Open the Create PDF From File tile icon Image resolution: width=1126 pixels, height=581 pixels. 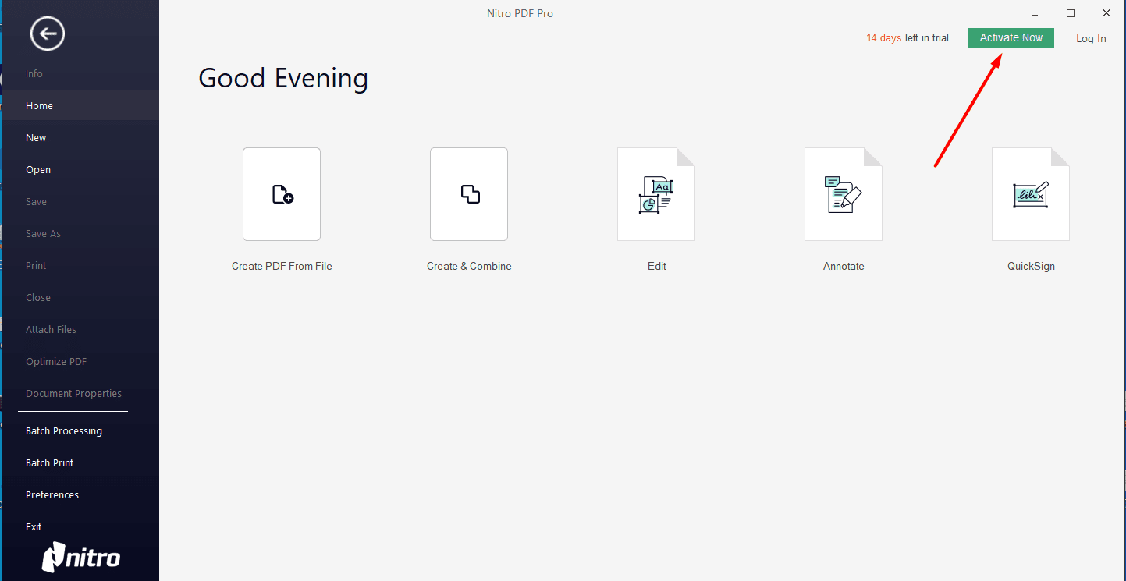(x=282, y=194)
